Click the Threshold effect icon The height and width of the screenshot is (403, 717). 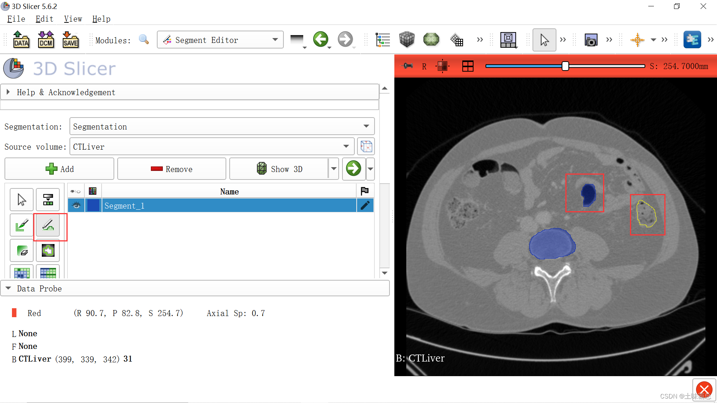pos(48,200)
